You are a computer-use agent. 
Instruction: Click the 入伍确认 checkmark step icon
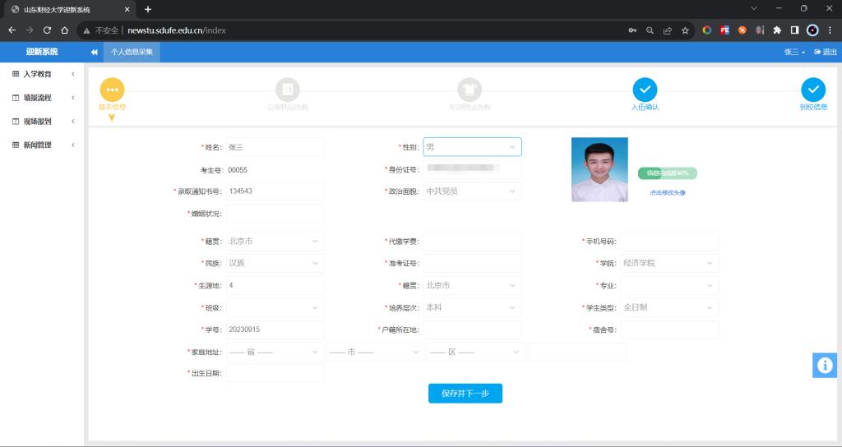click(645, 90)
